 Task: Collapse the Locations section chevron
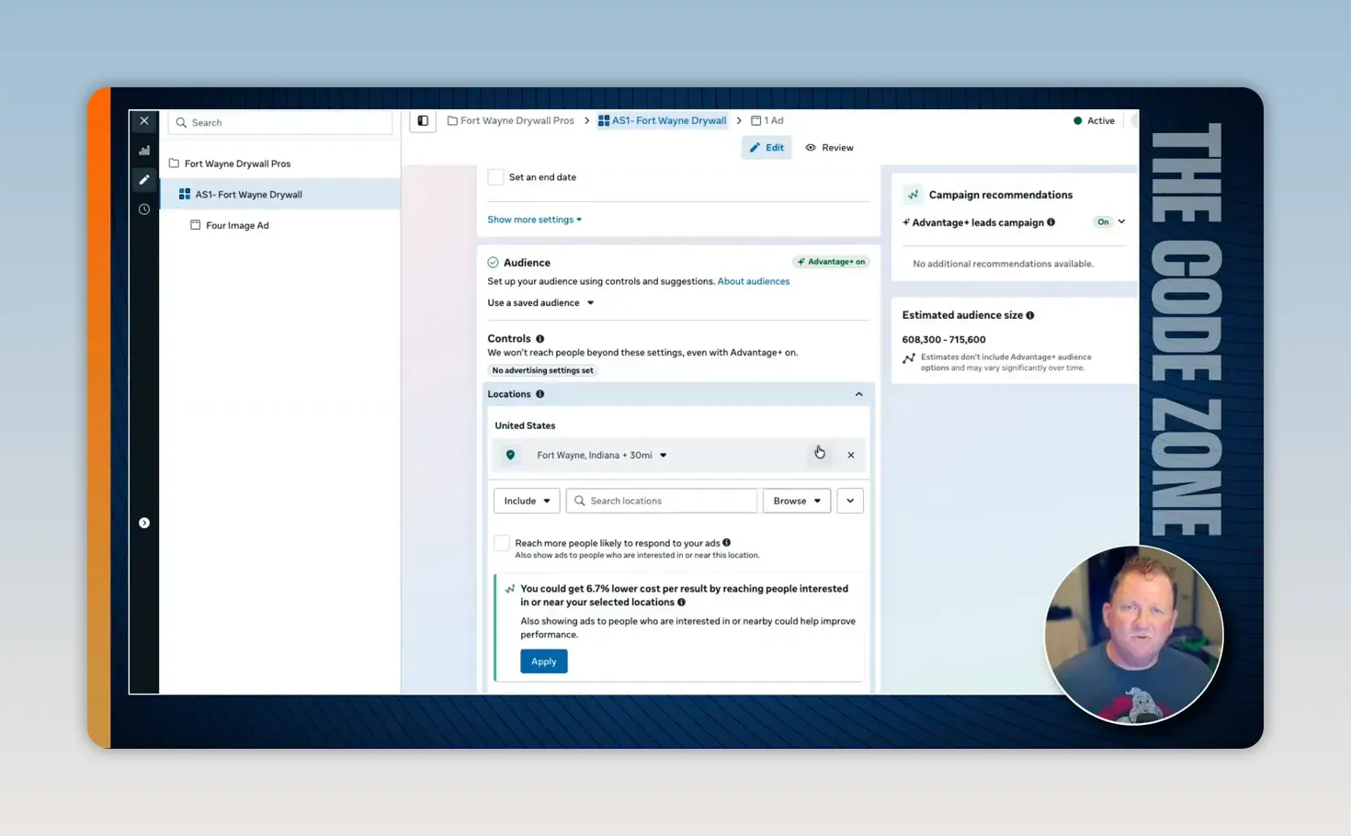tap(859, 394)
